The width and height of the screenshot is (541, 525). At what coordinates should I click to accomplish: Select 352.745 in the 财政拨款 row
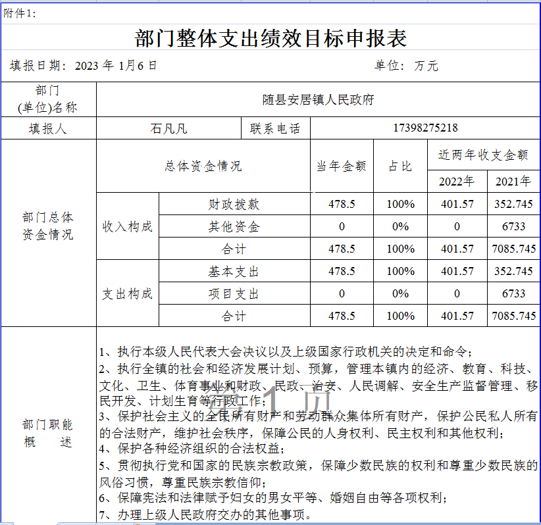[513, 204]
